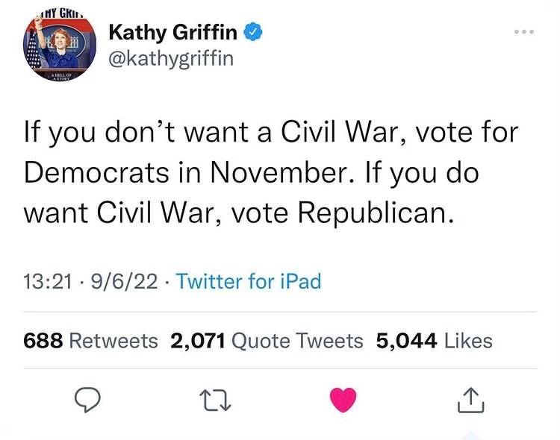This screenshot has width=560, height=440.
Task: Unlike the tweet with pink heart
Action: (344, 401)
